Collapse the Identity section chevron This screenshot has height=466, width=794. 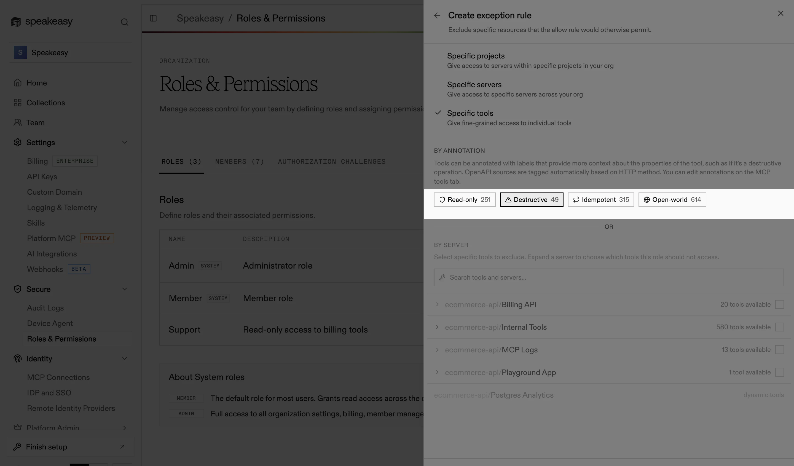[x=124, y=358]
